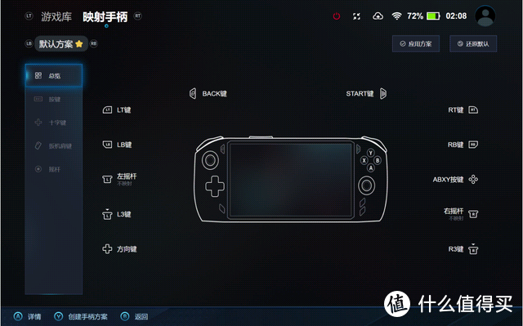Screen dimensions: 523x326
Task: Click the red power icon
Action: (x=337, y=16)
